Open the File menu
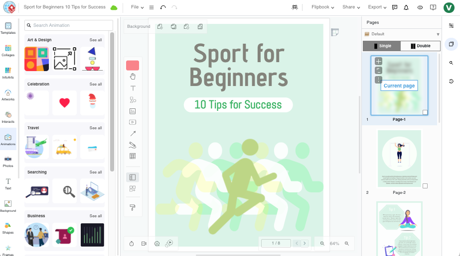This screenshot has height=256, width=460. click(x=137, y=7)
